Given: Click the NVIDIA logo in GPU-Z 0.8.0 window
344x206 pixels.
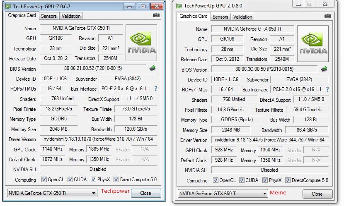Looking at the screenshot, I should coord(313,43).
